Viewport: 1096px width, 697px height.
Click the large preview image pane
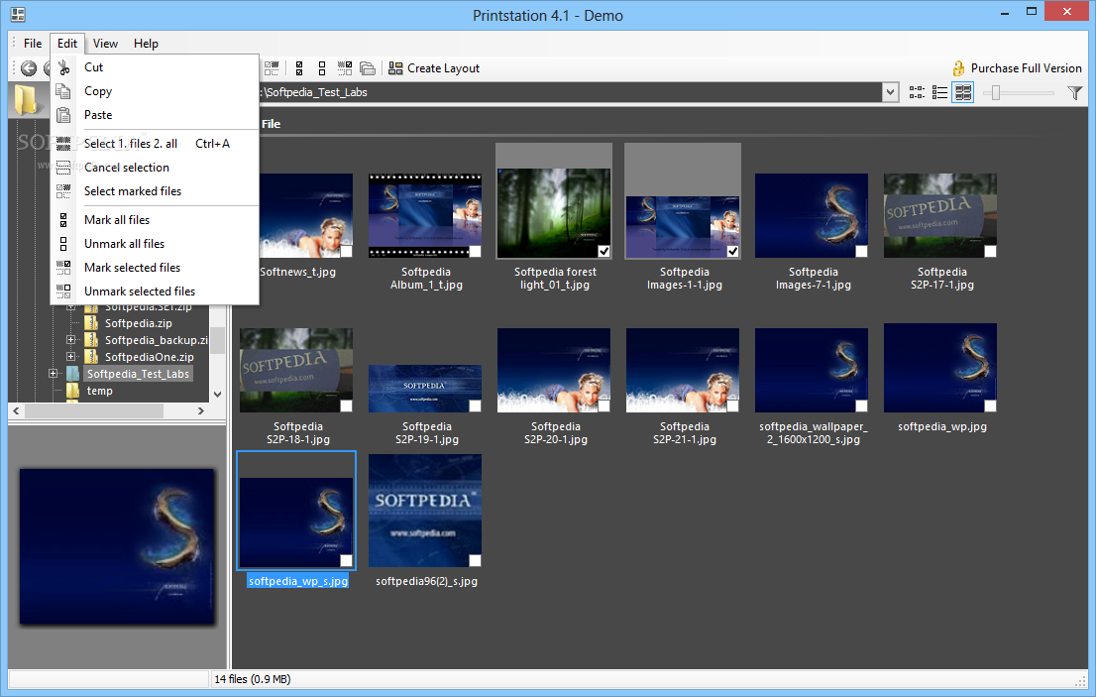117,546
